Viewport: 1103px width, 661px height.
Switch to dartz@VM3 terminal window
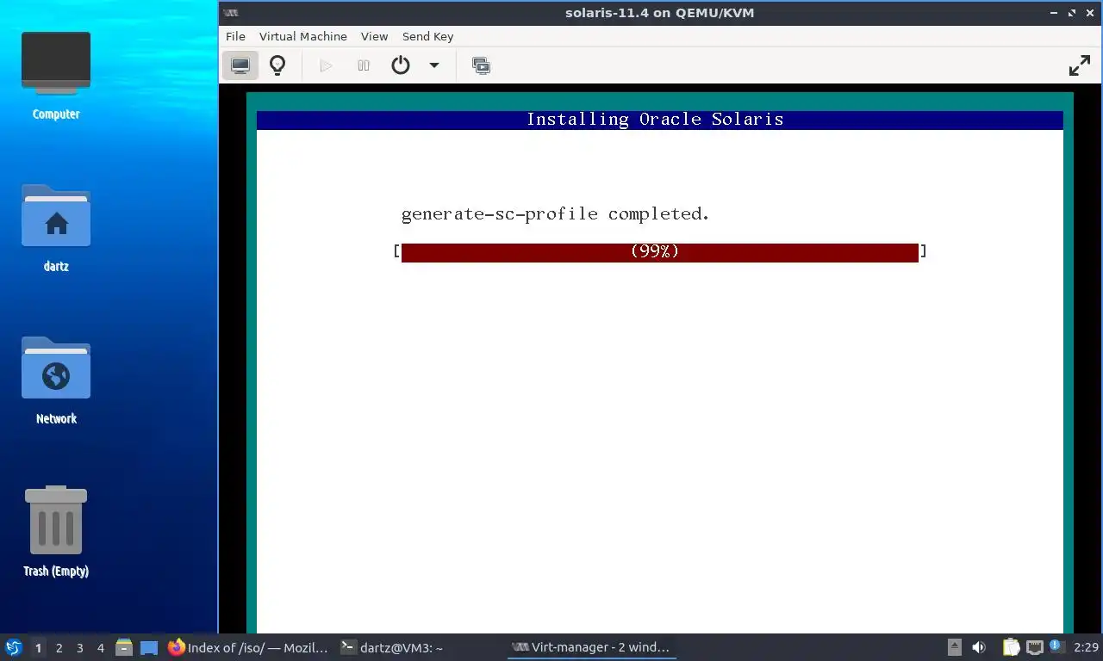(392, 647)
